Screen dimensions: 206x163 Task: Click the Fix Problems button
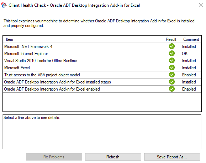pyautogui.click(x=54, y=157)
